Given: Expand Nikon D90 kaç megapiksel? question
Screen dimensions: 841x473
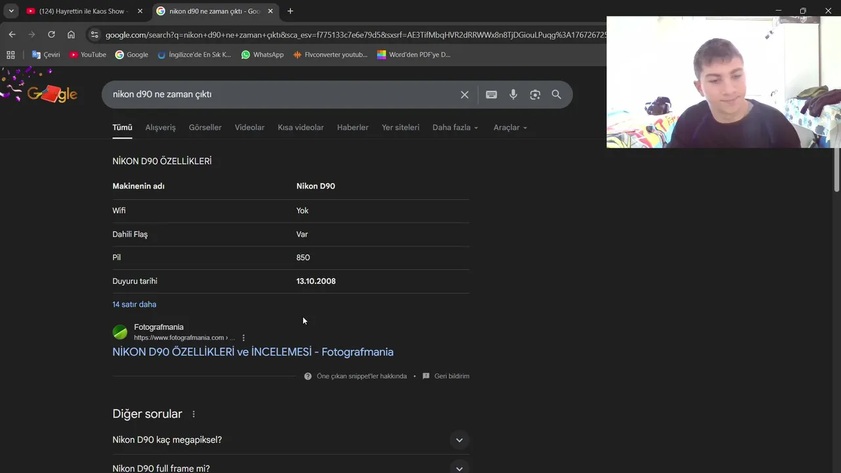Looking at the screenshot, I should pos(291,440).
